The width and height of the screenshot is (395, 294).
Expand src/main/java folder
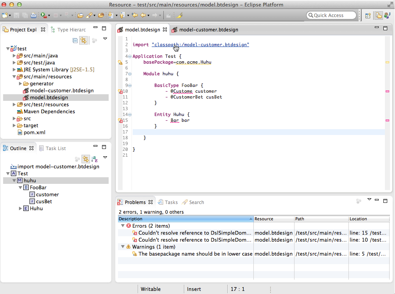[14, 55]
